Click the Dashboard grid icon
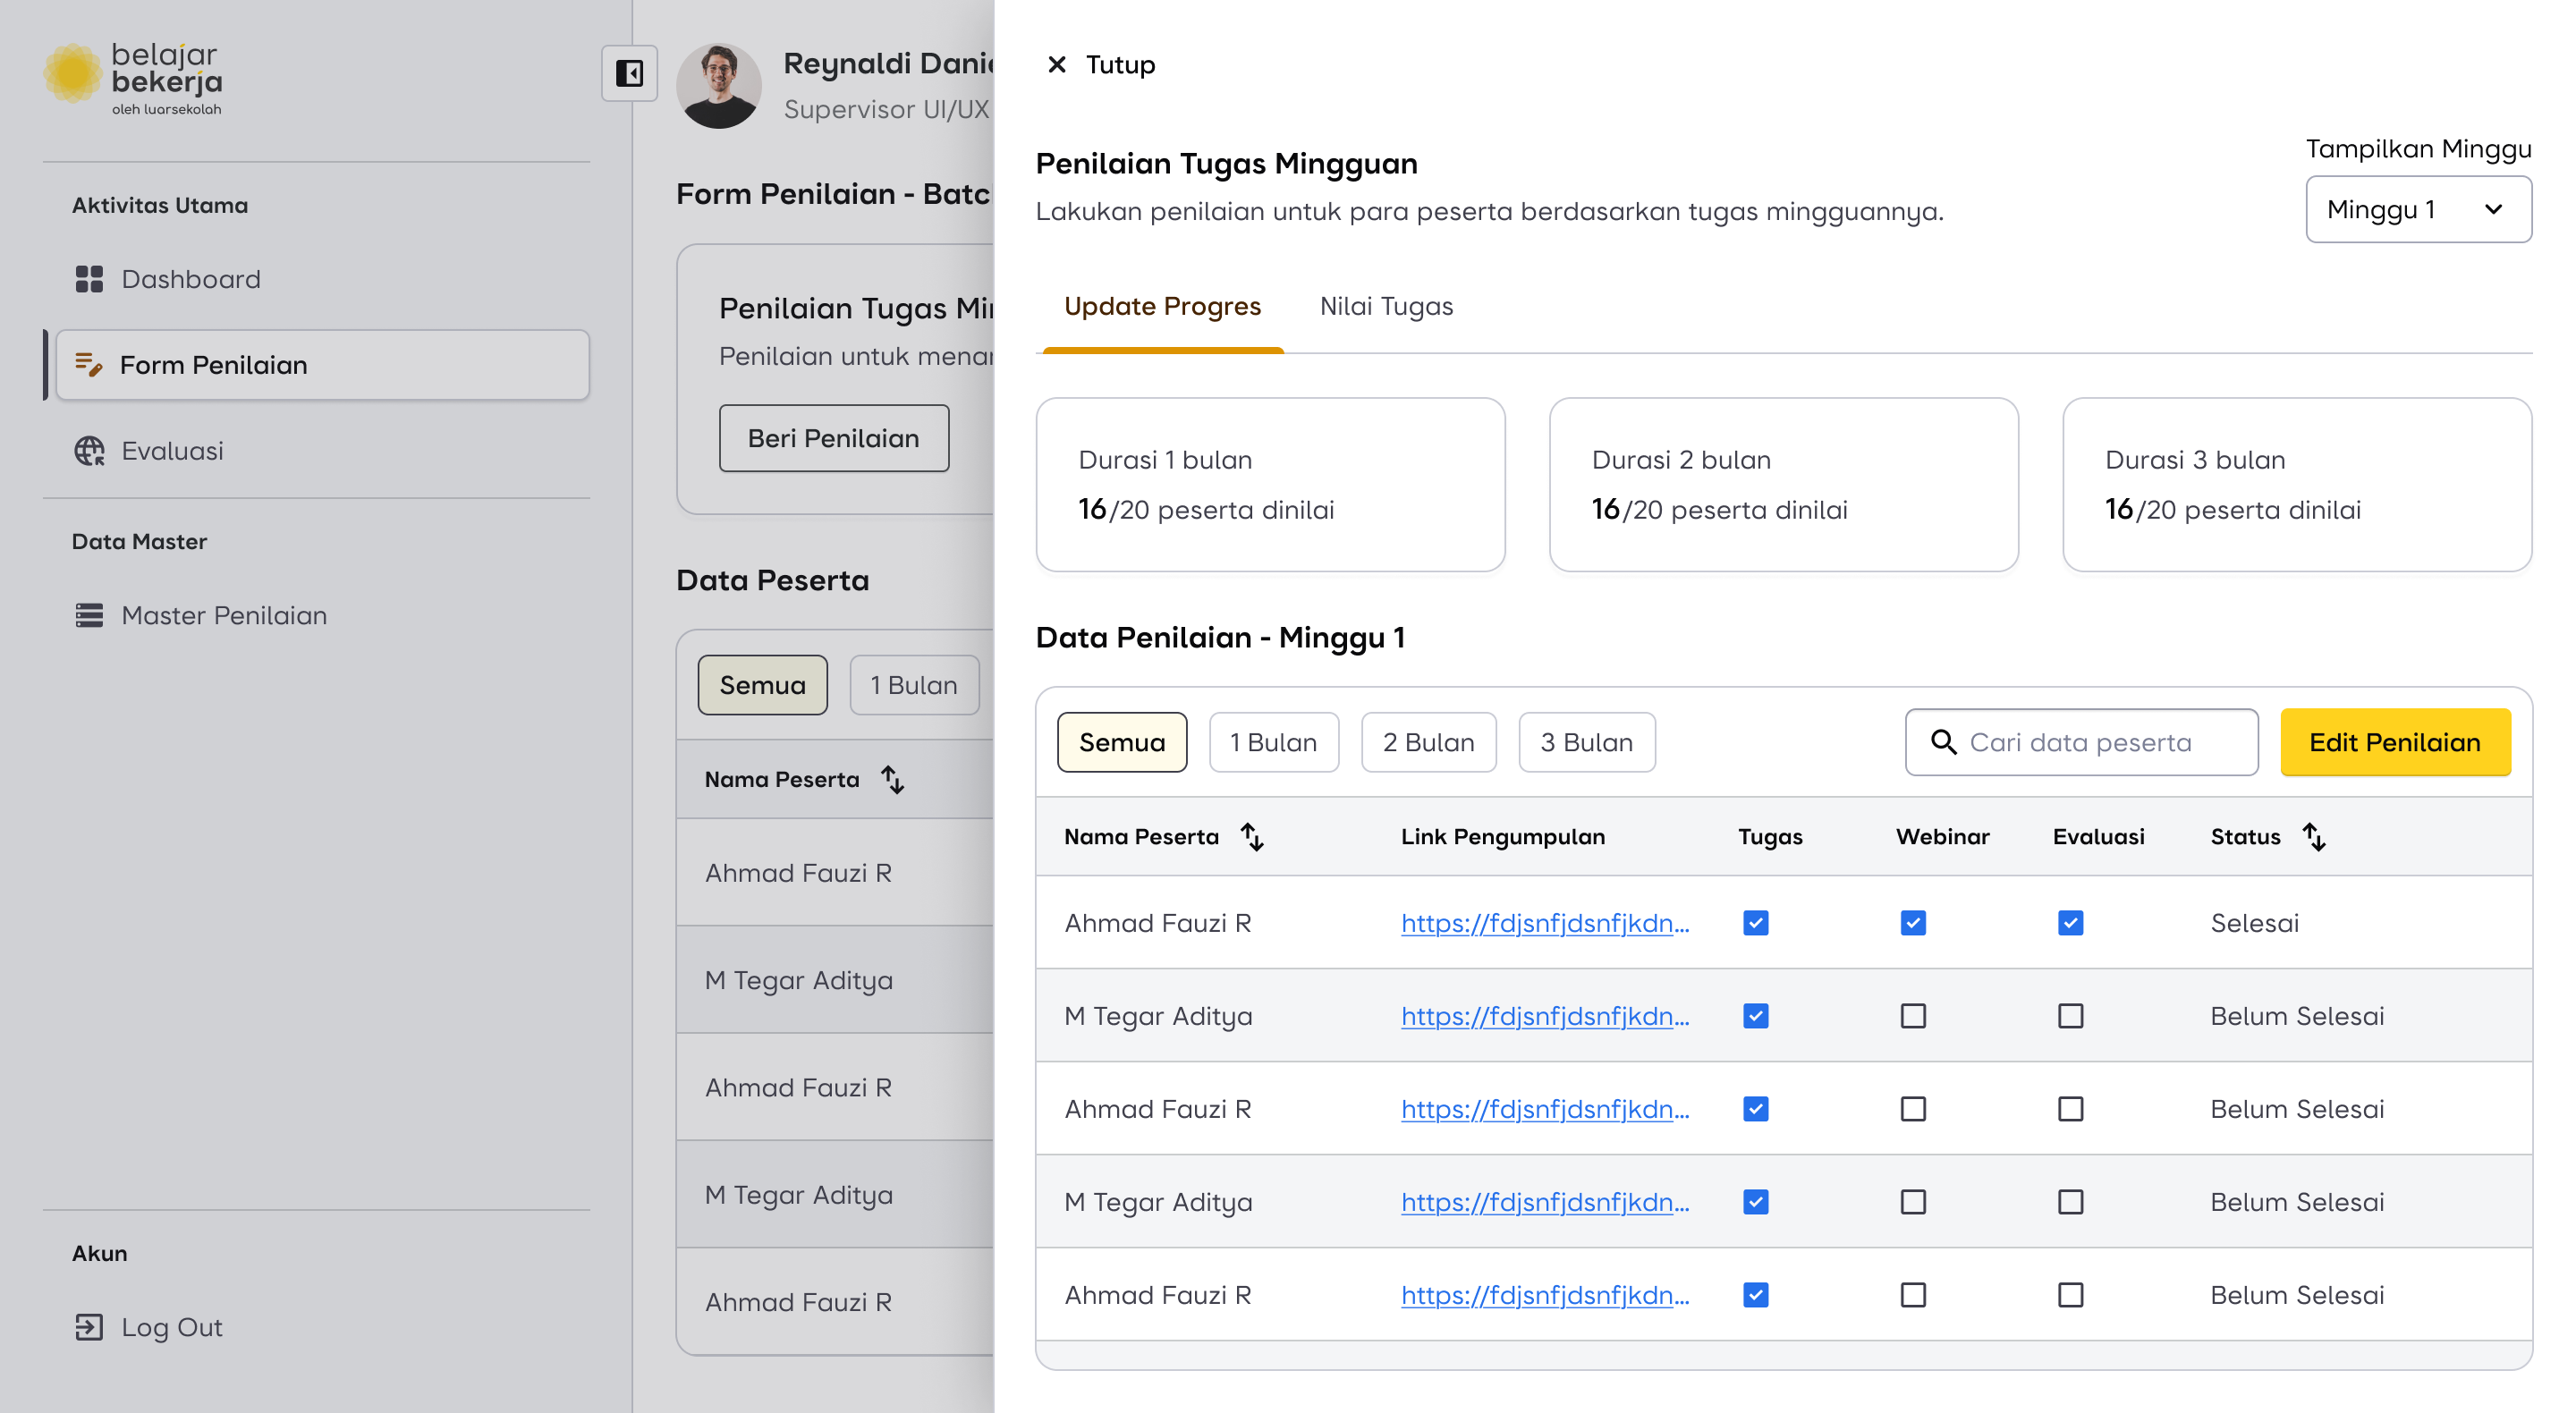The width and height of the screenshot is (2576, 1413). 89,279
